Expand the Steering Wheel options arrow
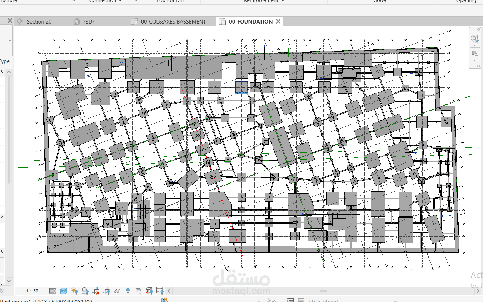The image size is (483, 302). (x=475, y=45)
